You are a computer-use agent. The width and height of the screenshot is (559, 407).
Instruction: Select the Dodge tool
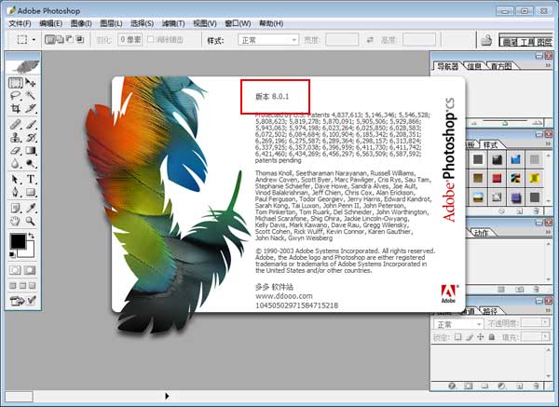point(31,164)
